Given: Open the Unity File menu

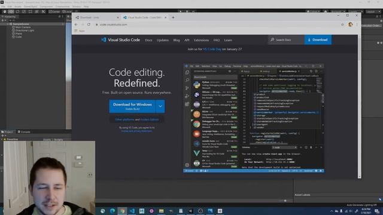Looking at the screenshot, I should point(3,7).
